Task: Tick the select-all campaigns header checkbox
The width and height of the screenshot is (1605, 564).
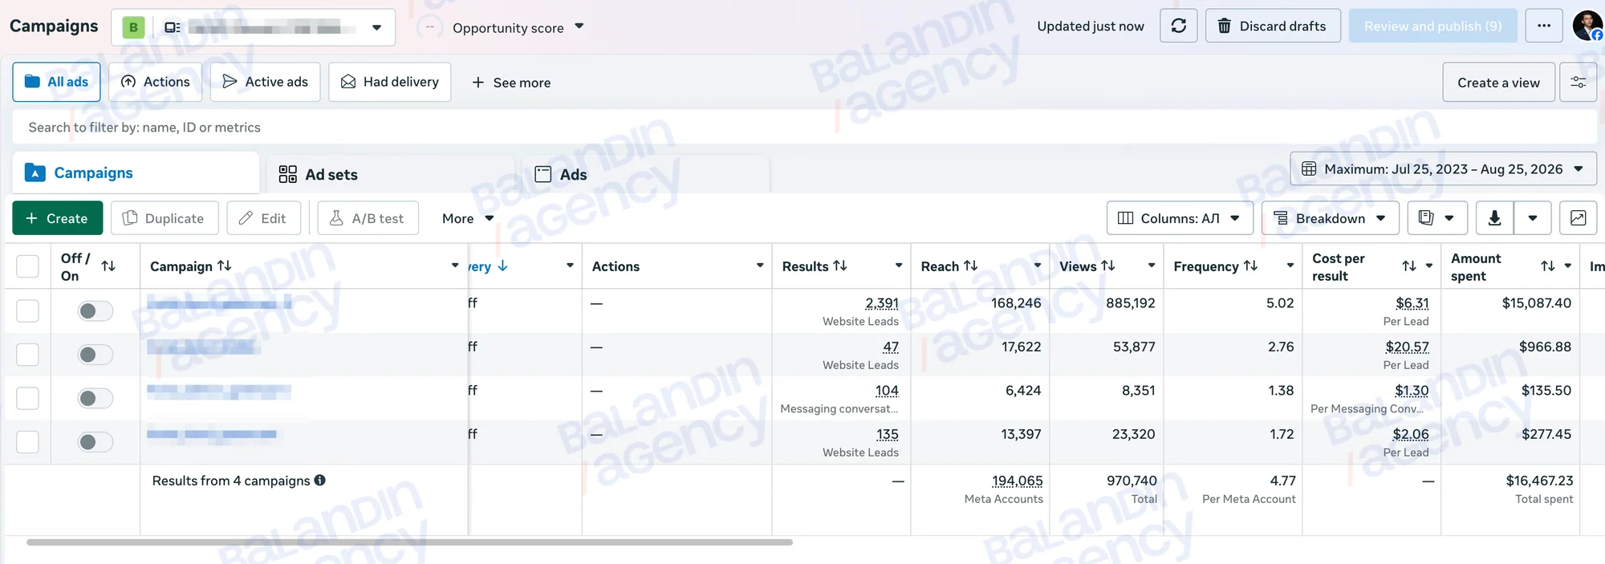Action: [x=27, y=266]
